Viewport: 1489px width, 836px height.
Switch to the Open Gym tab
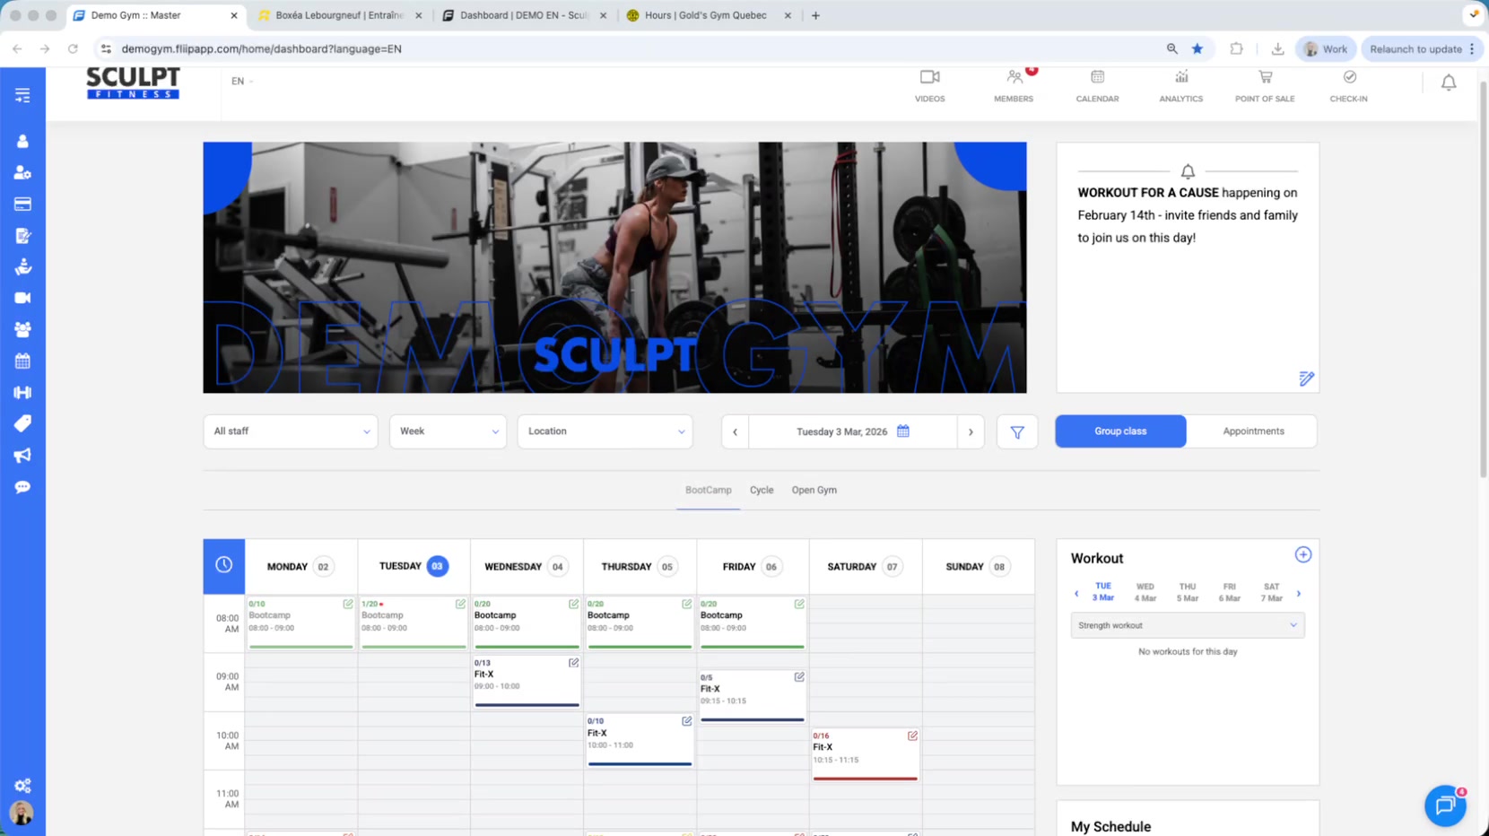[814, 491]
